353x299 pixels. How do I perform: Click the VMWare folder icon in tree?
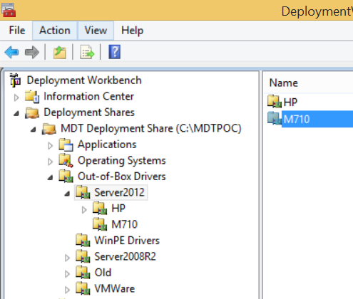83,288
